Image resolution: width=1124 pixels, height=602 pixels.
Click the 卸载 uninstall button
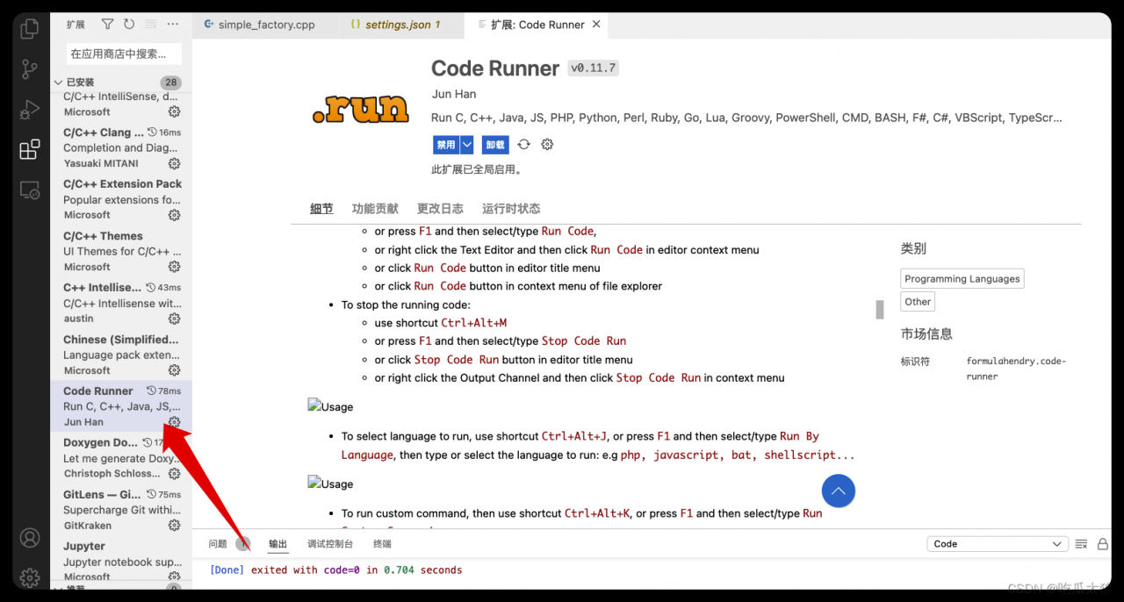(x=495, y=145)
